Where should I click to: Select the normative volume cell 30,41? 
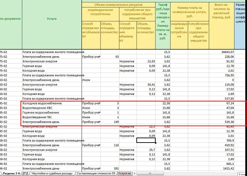[146, 84]
